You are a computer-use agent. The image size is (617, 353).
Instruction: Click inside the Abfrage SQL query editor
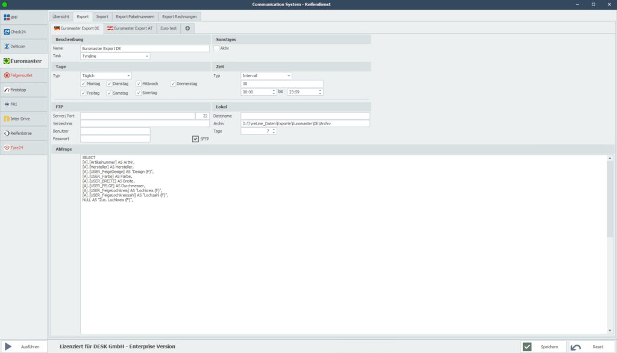pyautogui.click(x=343, y=244)
